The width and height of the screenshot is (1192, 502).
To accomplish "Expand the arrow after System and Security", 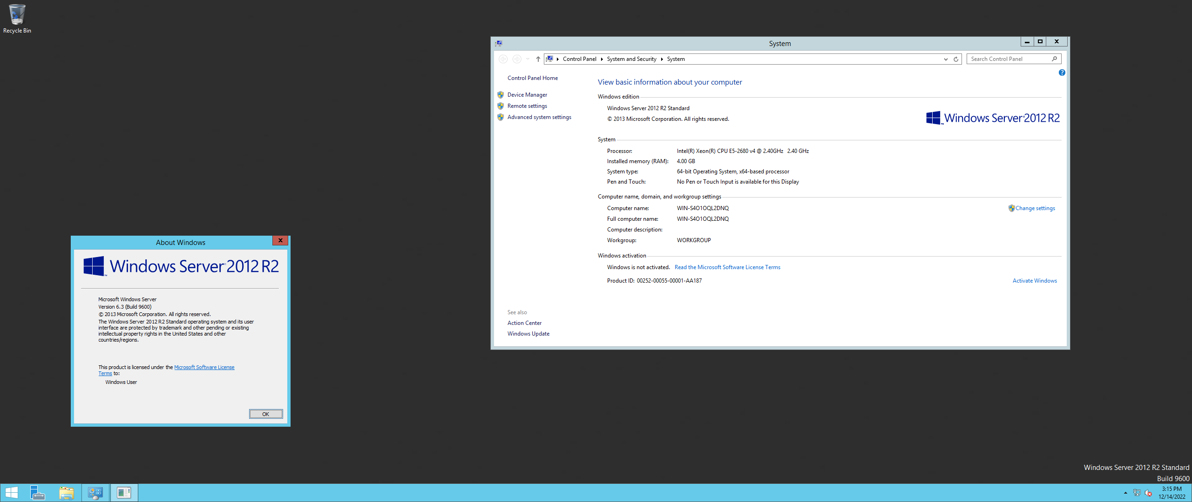I will (662, 59).
